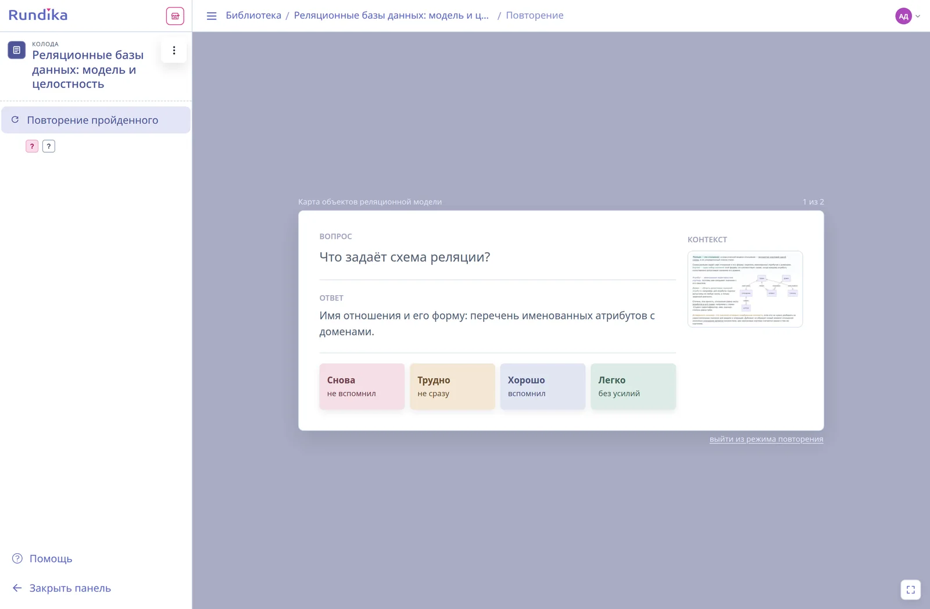Select the white question mark card badge
Image resolution: width=930 pixels, height=609 pixels.
[x=49, y=146]
